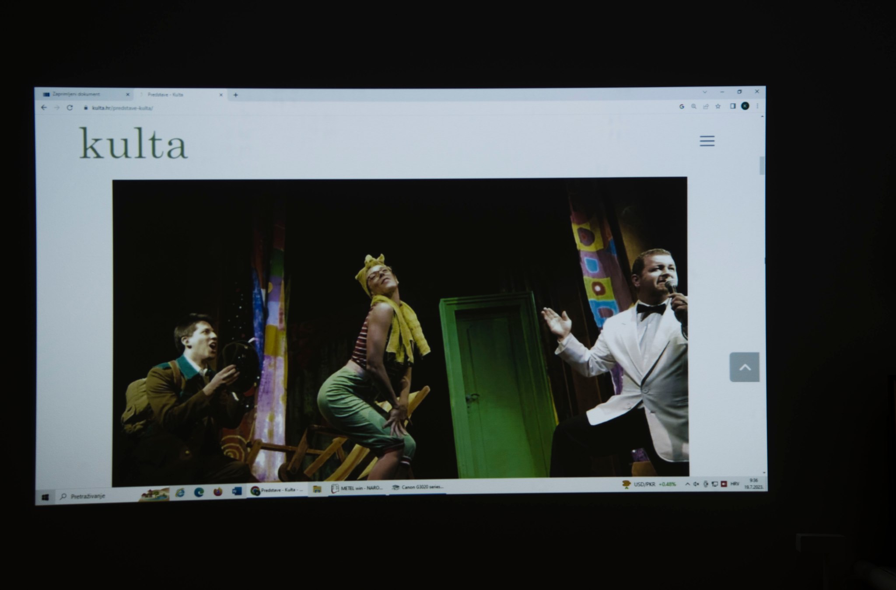This screenshot has height=590, width=896.
Task: Show hidden system tray icons
Action: 687,484
